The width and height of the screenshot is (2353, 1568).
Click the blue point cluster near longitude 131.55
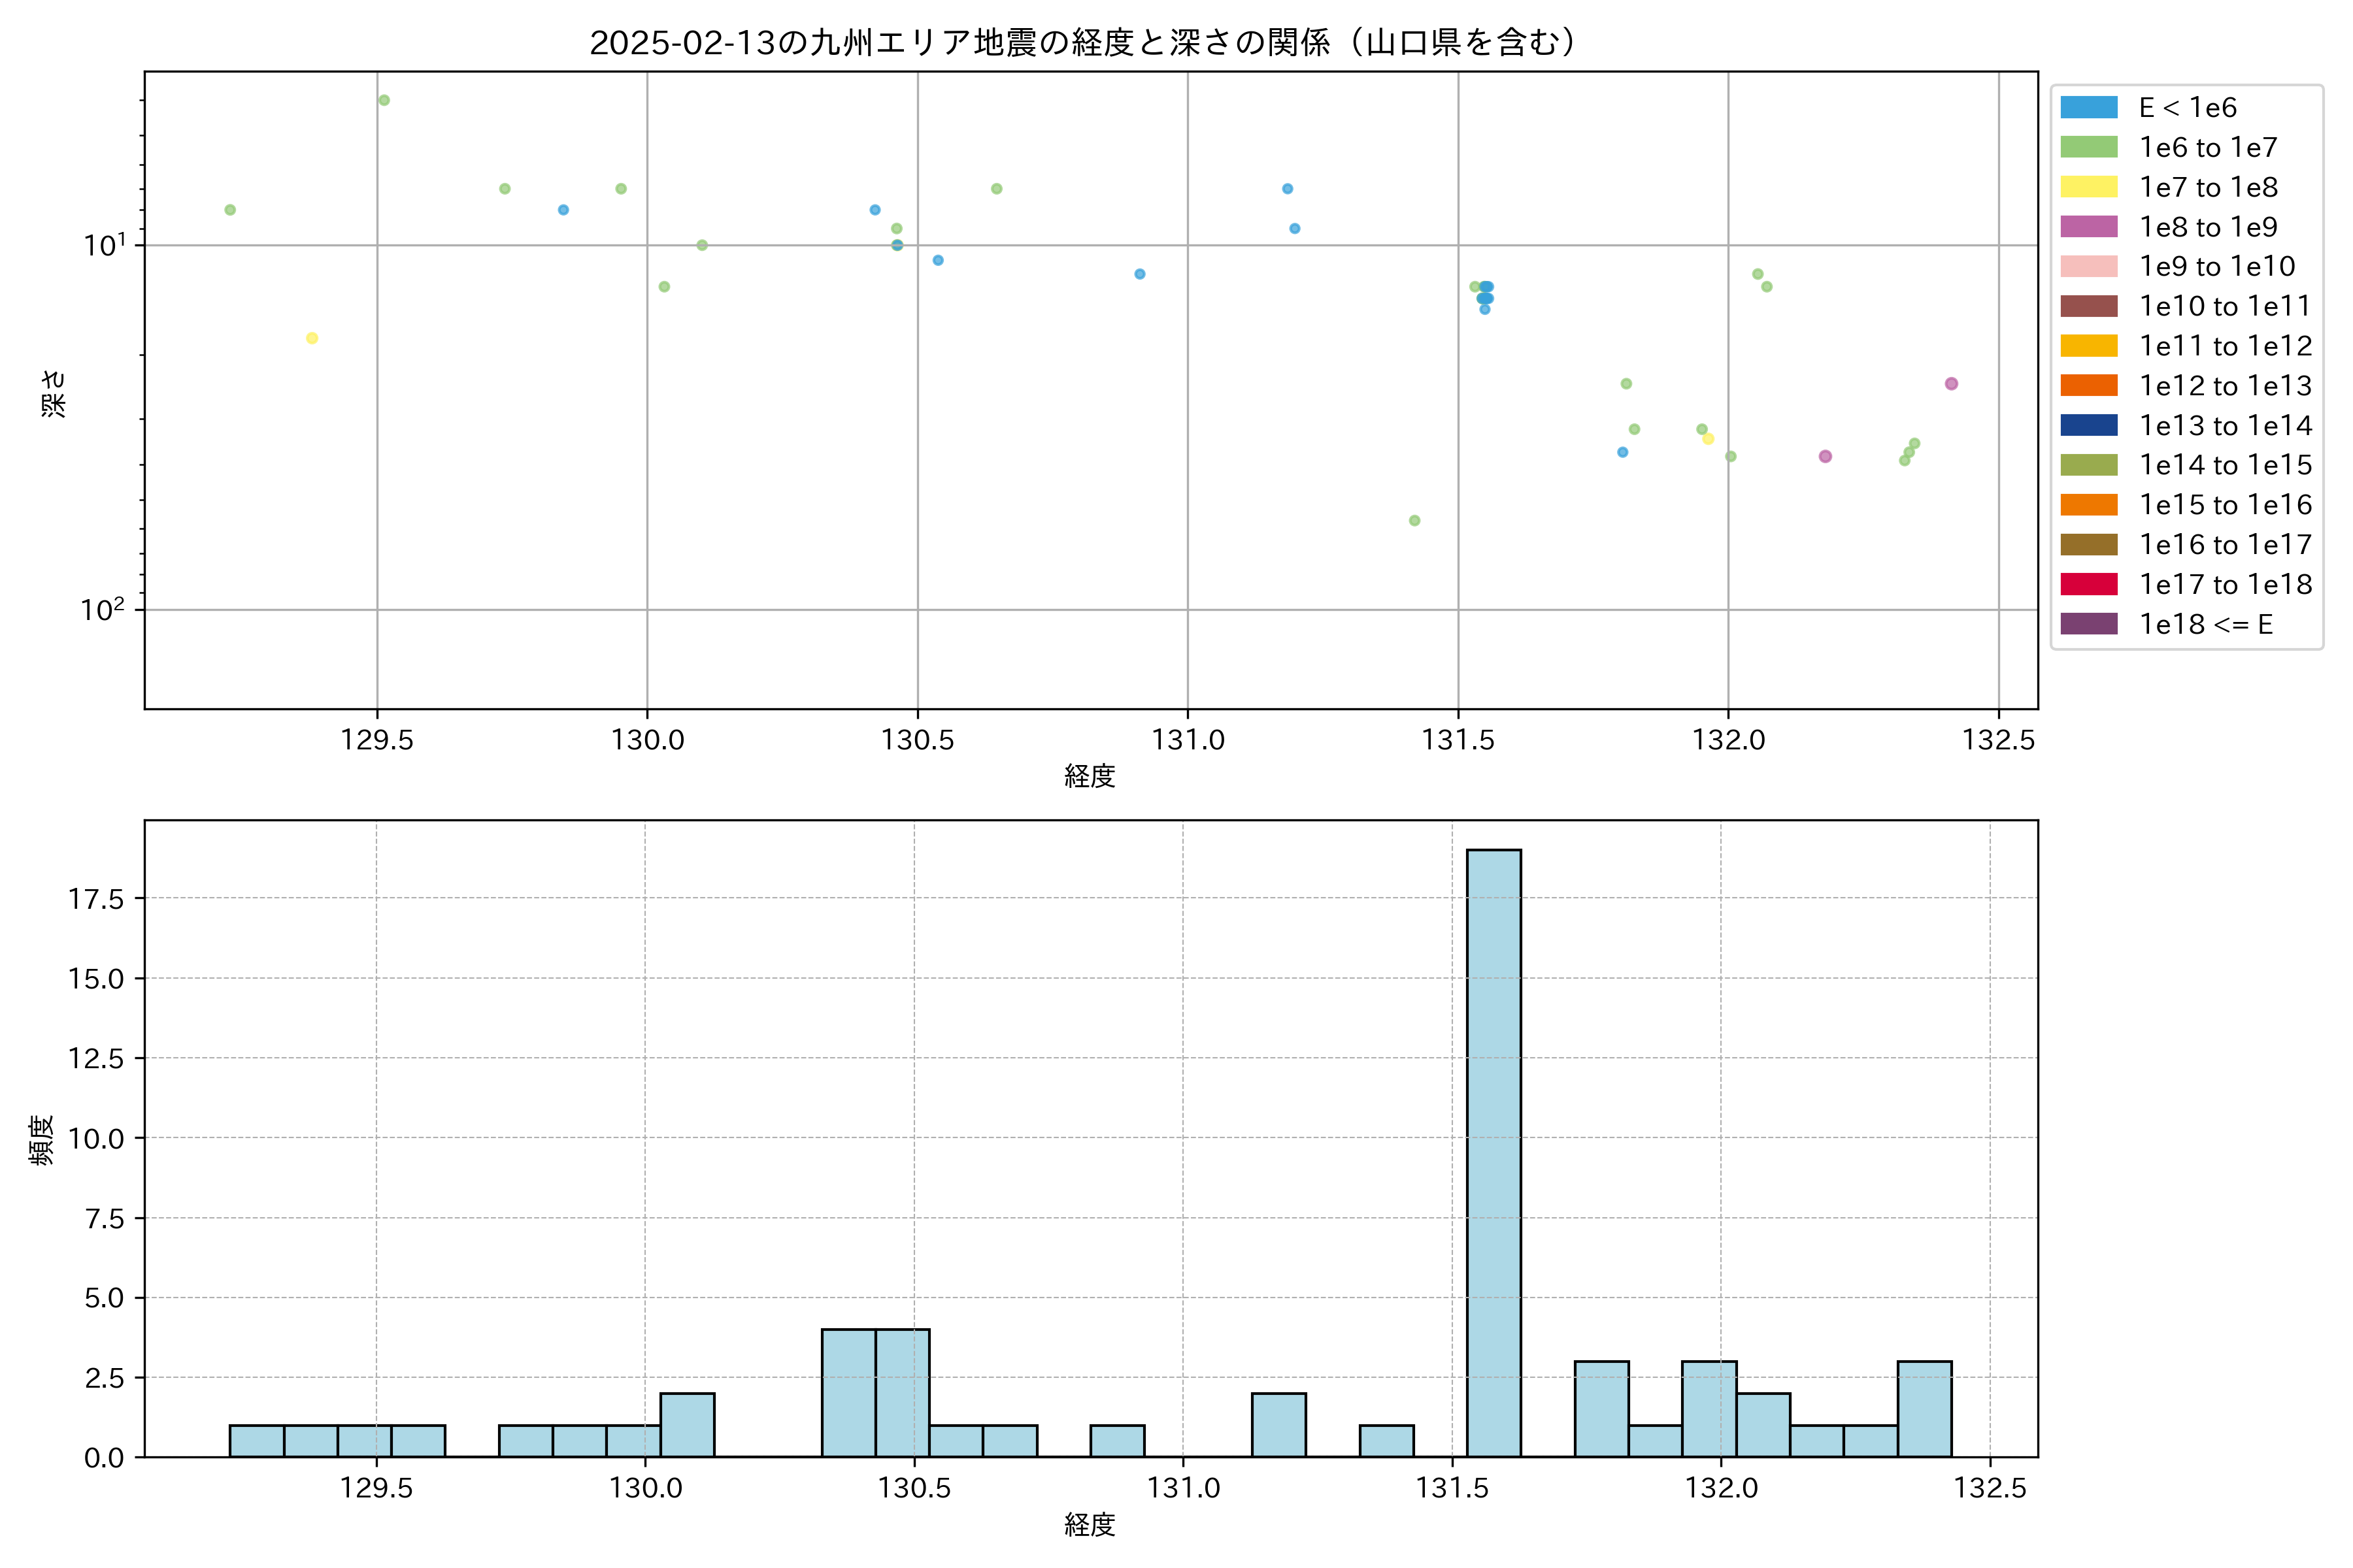pyautogui.click(x=1484, y=297)
